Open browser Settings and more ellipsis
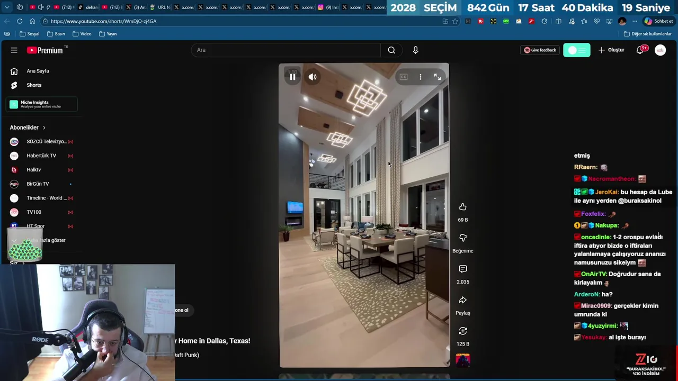Screen dimensions: 678x381 tap(635, 21)
